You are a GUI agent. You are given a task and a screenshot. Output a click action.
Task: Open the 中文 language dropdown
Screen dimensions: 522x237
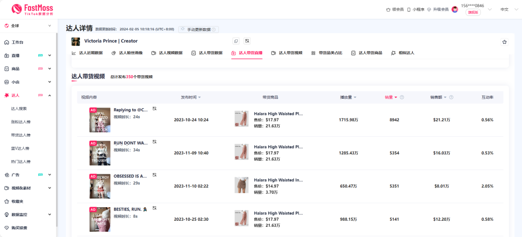(507, 9)
